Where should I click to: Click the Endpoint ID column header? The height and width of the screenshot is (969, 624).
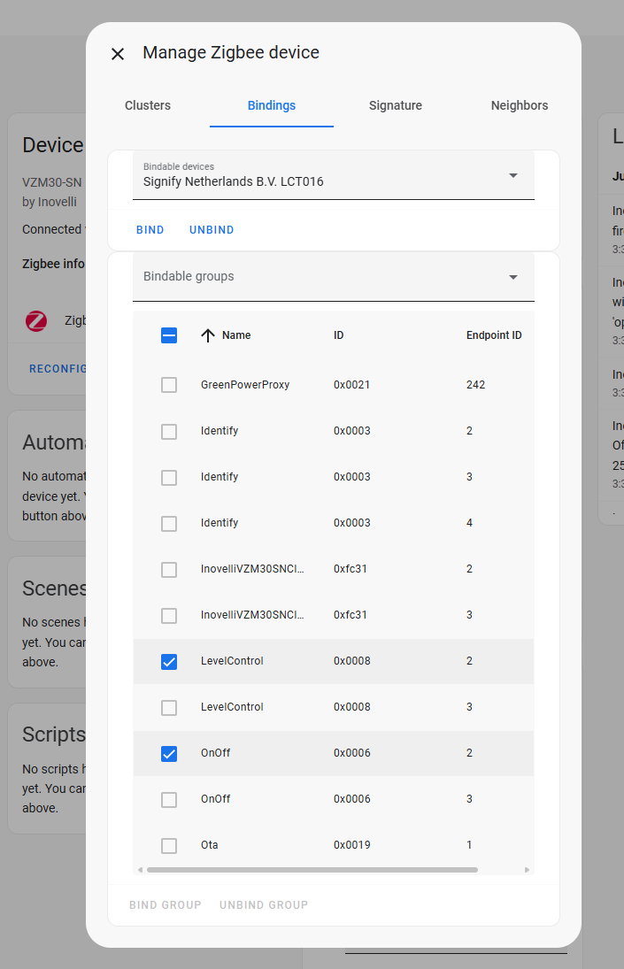point(494,335)
